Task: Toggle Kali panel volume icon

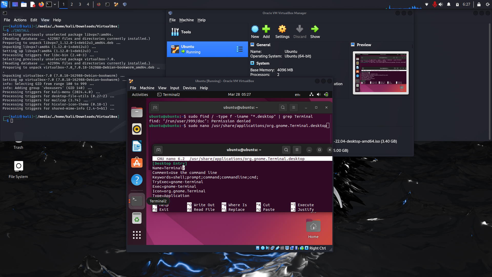Action: 441,4
